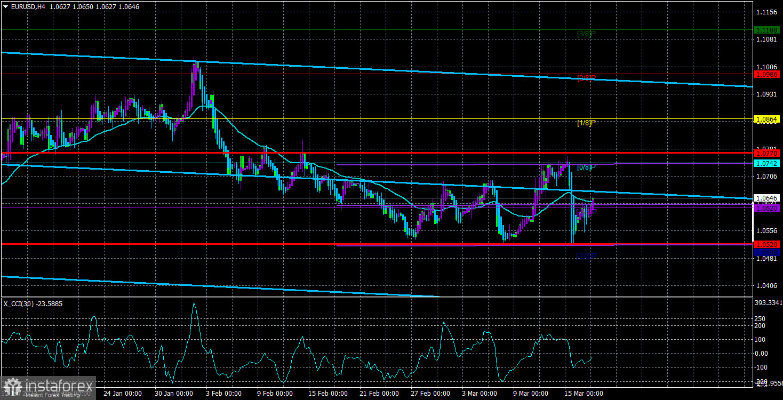Click the [2/8]P label on red line
The width and height of the screenshot is (783, 400).
(x=586, y=78)
